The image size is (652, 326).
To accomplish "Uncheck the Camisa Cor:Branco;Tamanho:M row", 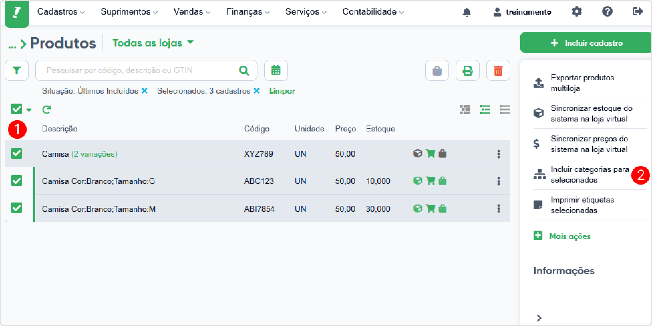I will coord(17,208).
